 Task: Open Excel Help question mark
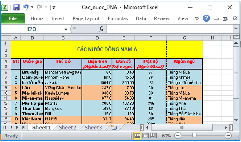click(x=206, y=18)
